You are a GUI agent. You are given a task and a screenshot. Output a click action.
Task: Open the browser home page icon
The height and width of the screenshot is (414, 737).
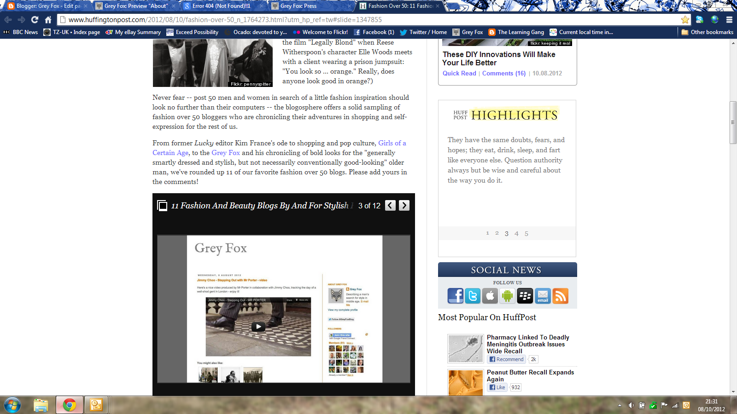click(x=48, y=20)
